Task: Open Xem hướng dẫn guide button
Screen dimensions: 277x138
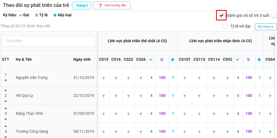Action: (x=112, y=6)
